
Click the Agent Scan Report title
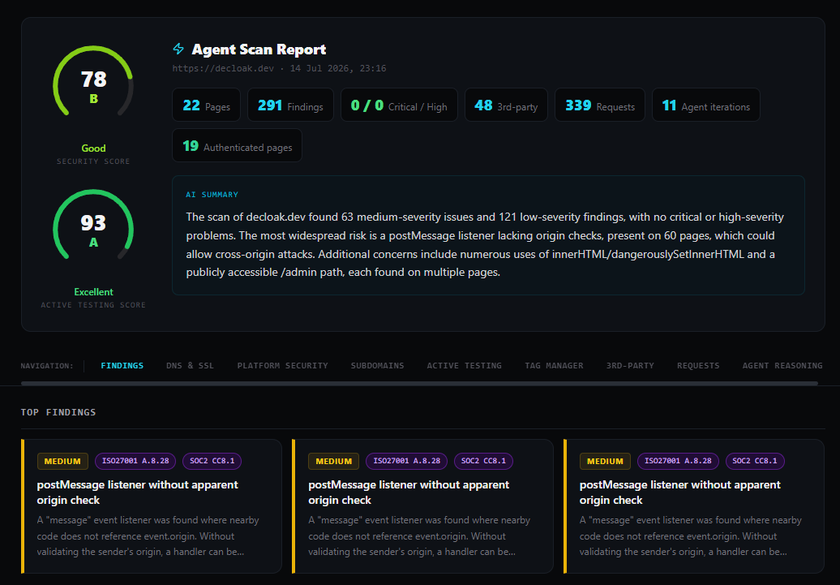259,49
